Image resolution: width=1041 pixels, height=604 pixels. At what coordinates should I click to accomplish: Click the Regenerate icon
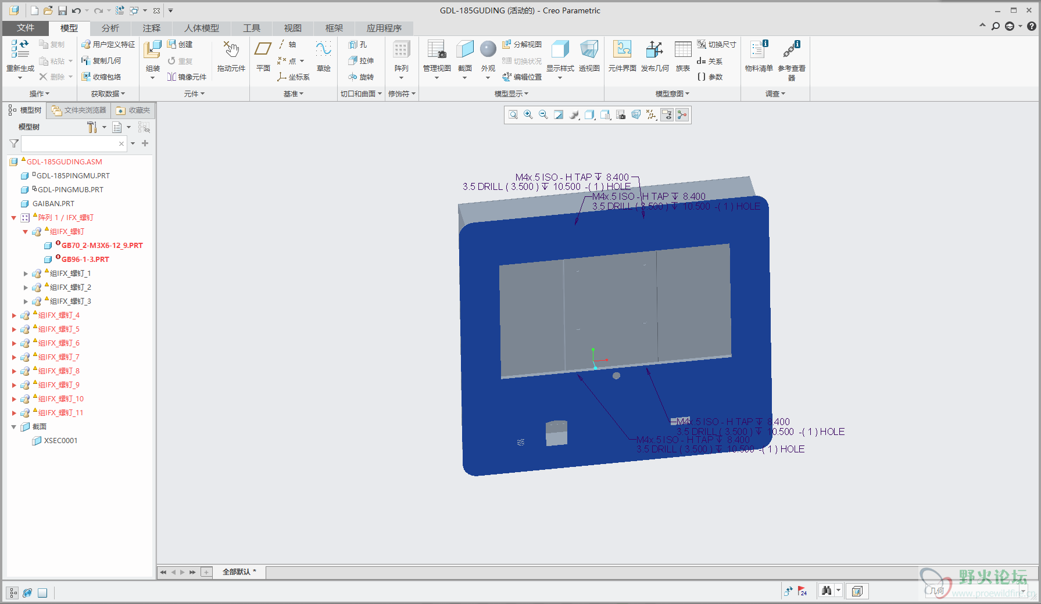(x=20, y=50)
